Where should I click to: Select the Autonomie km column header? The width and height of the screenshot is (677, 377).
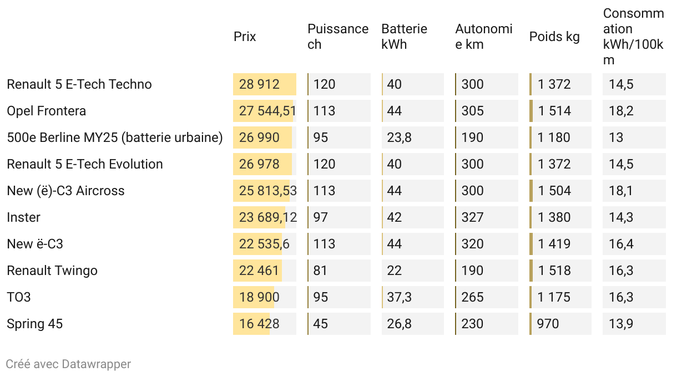point(483,37)
